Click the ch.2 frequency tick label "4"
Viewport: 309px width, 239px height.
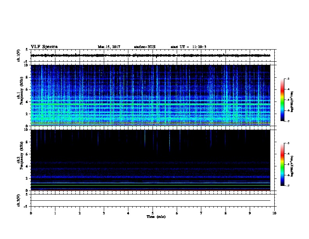(x=27, y=166)
